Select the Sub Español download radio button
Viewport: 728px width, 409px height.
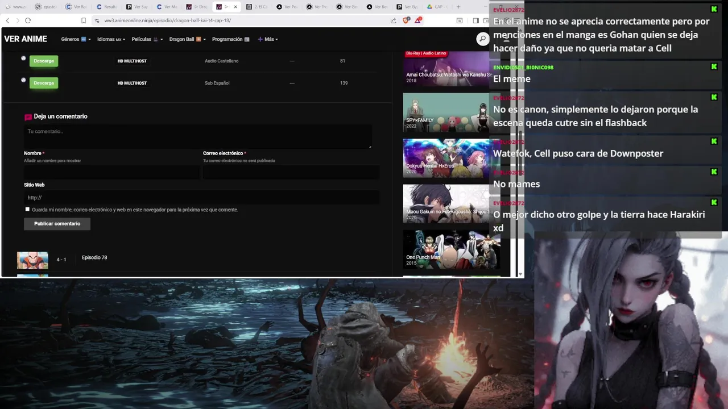tap(23, 80)
